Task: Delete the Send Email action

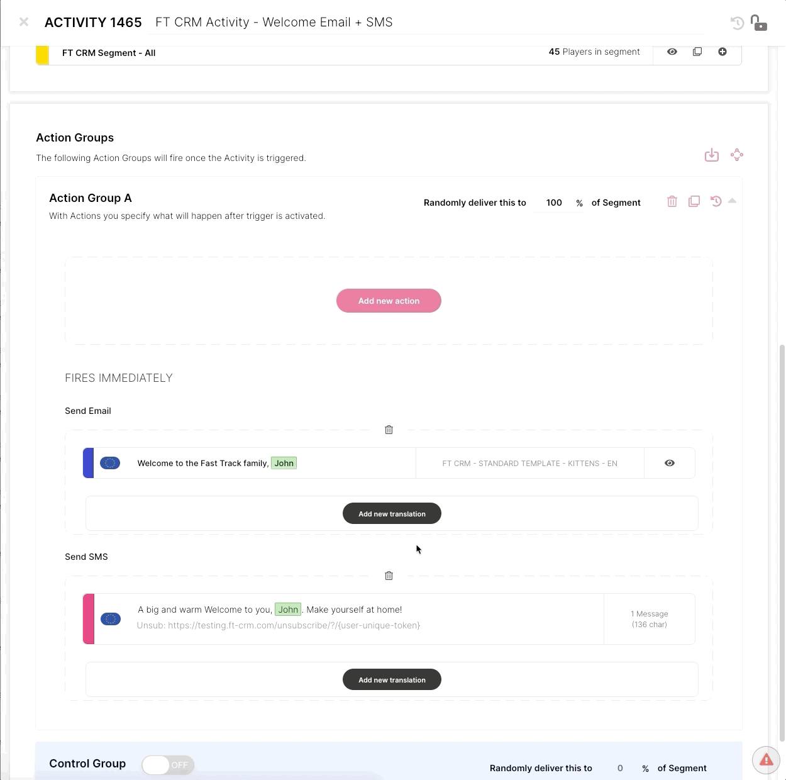Action: [x=389, y=430]
